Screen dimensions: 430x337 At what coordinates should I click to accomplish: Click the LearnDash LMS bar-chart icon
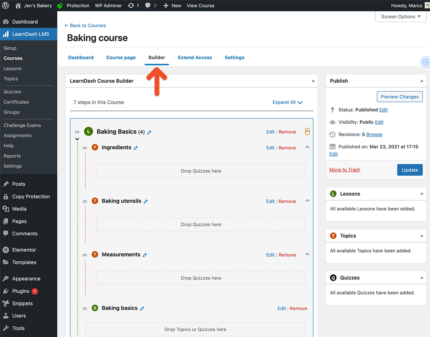pos(6,34)
